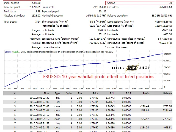Click the Type column header

tap(57, 94)
